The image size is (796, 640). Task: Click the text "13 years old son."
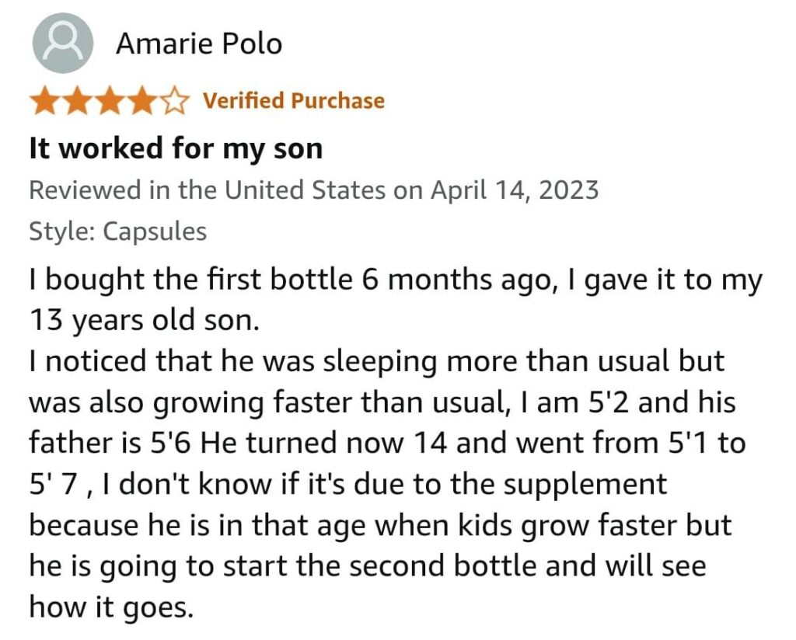click(x=144, y=321)
